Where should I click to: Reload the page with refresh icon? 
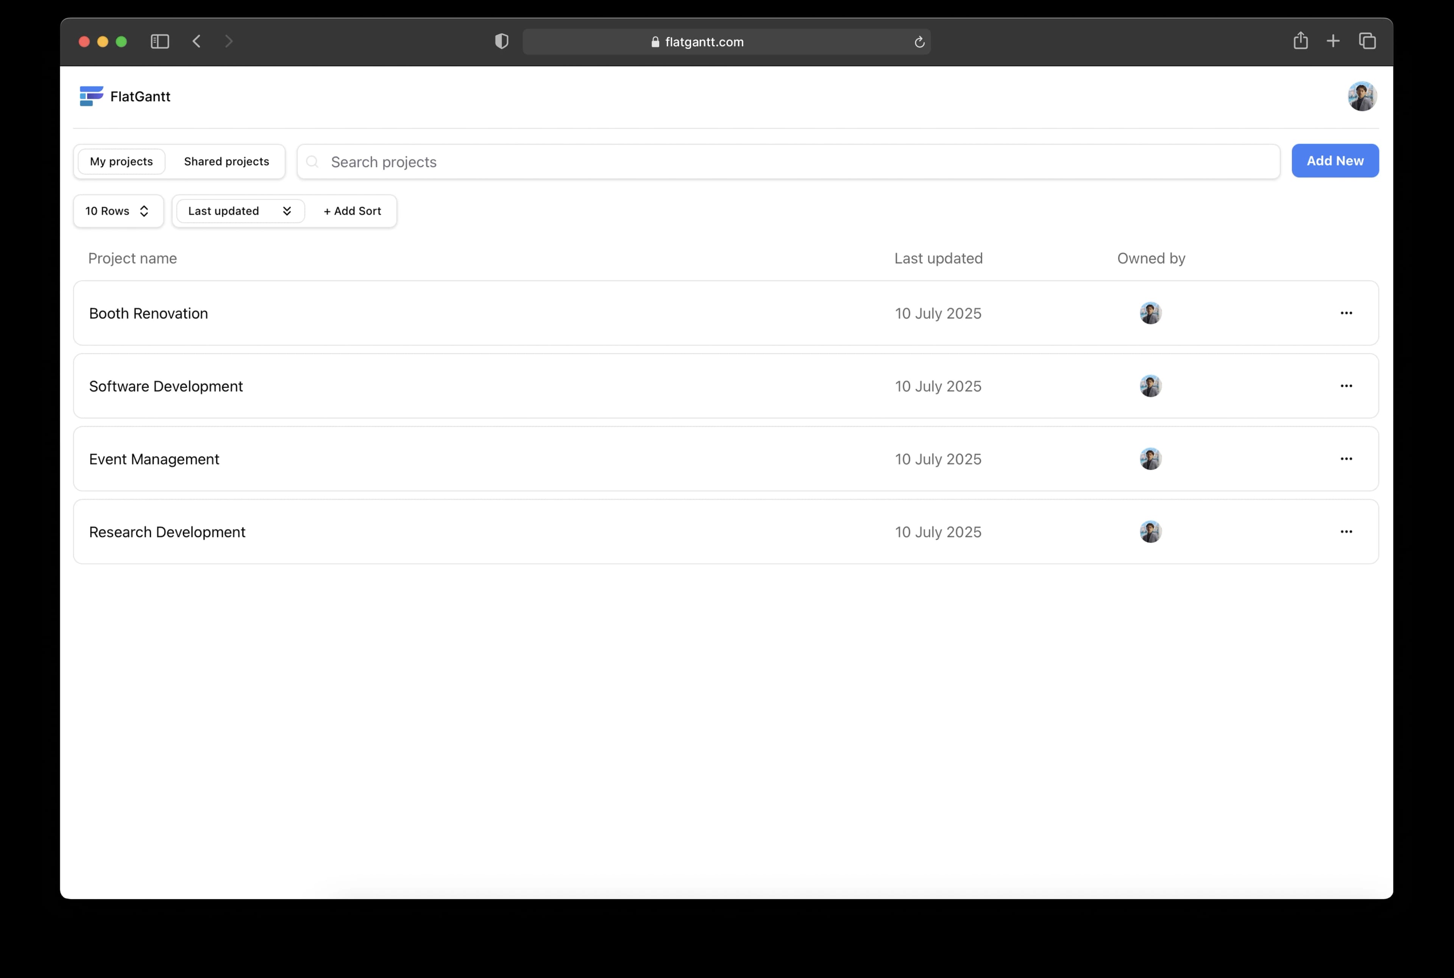point(919,42)
